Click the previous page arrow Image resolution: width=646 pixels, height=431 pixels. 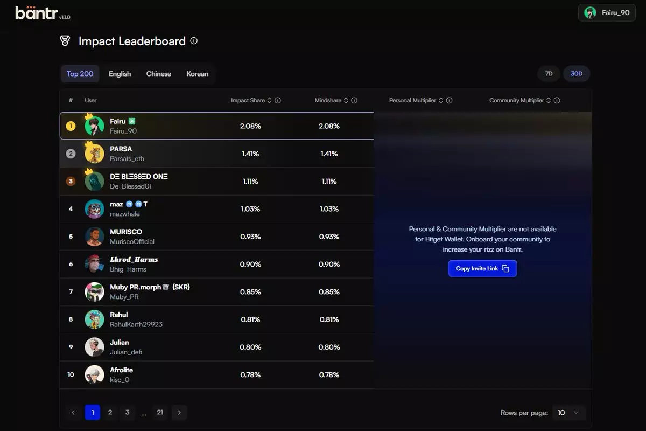(x=73, y=413)
